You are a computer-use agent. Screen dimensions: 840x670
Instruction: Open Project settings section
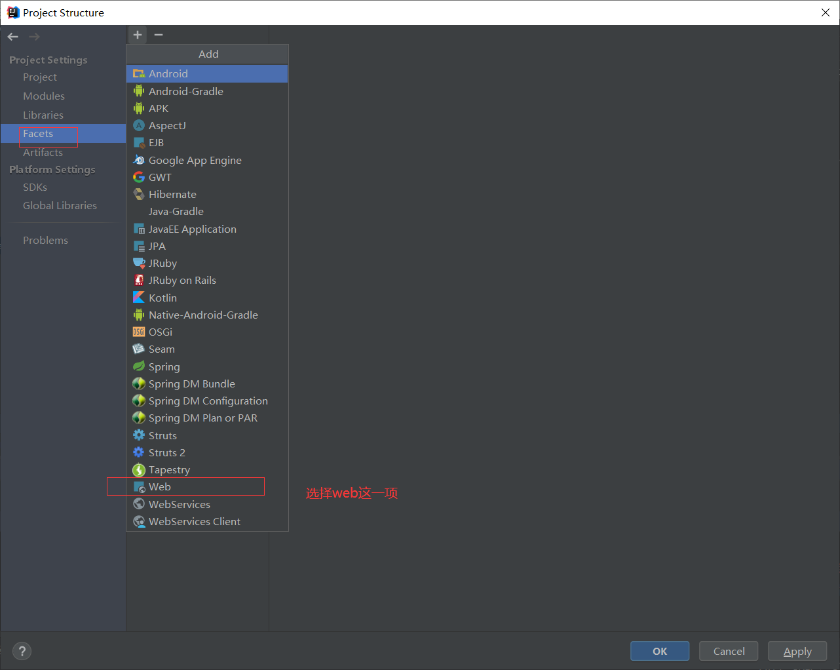tap(40, 77)
